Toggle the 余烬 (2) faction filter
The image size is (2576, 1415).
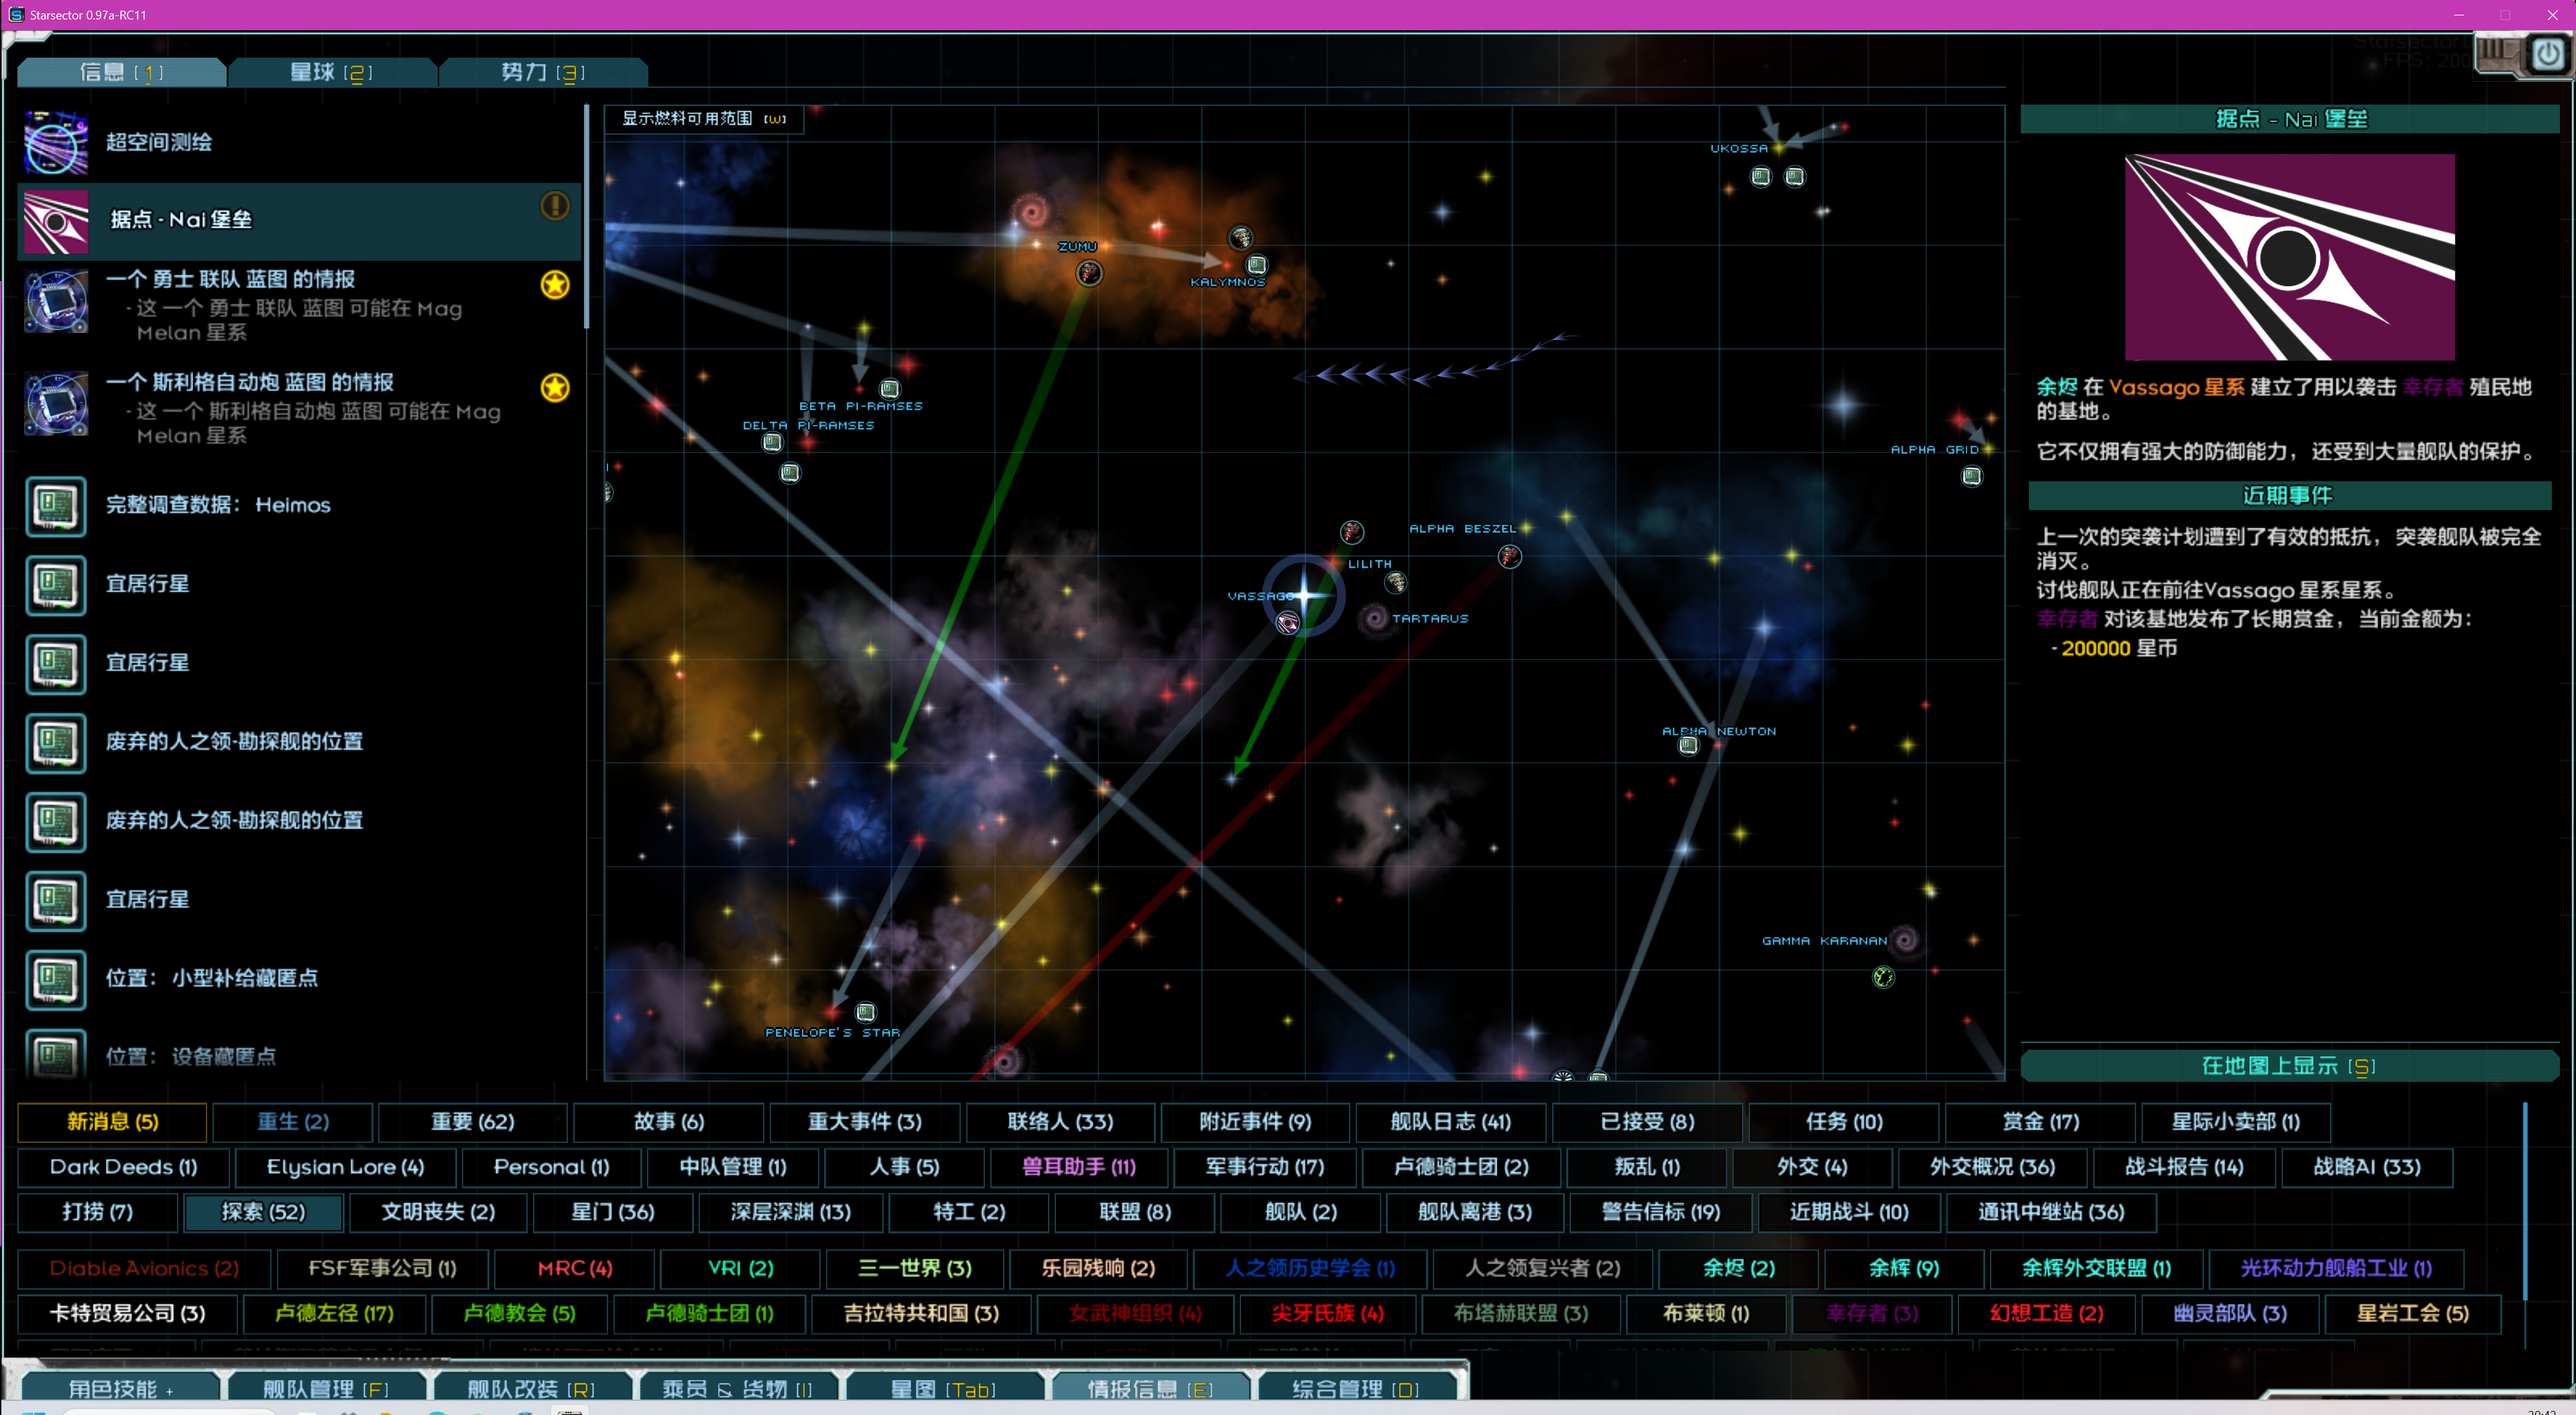1738,1268
